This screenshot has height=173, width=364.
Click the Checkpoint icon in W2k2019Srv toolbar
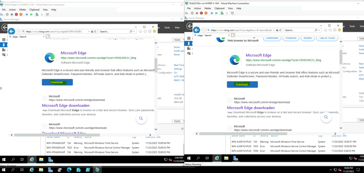point(222,13)
